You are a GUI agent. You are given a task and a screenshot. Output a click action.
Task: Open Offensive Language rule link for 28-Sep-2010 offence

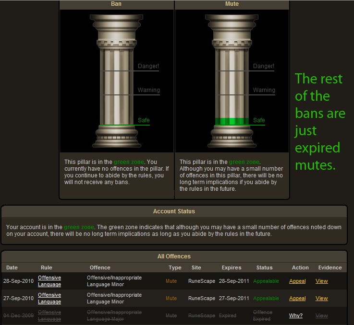click(x=49, y=281)
